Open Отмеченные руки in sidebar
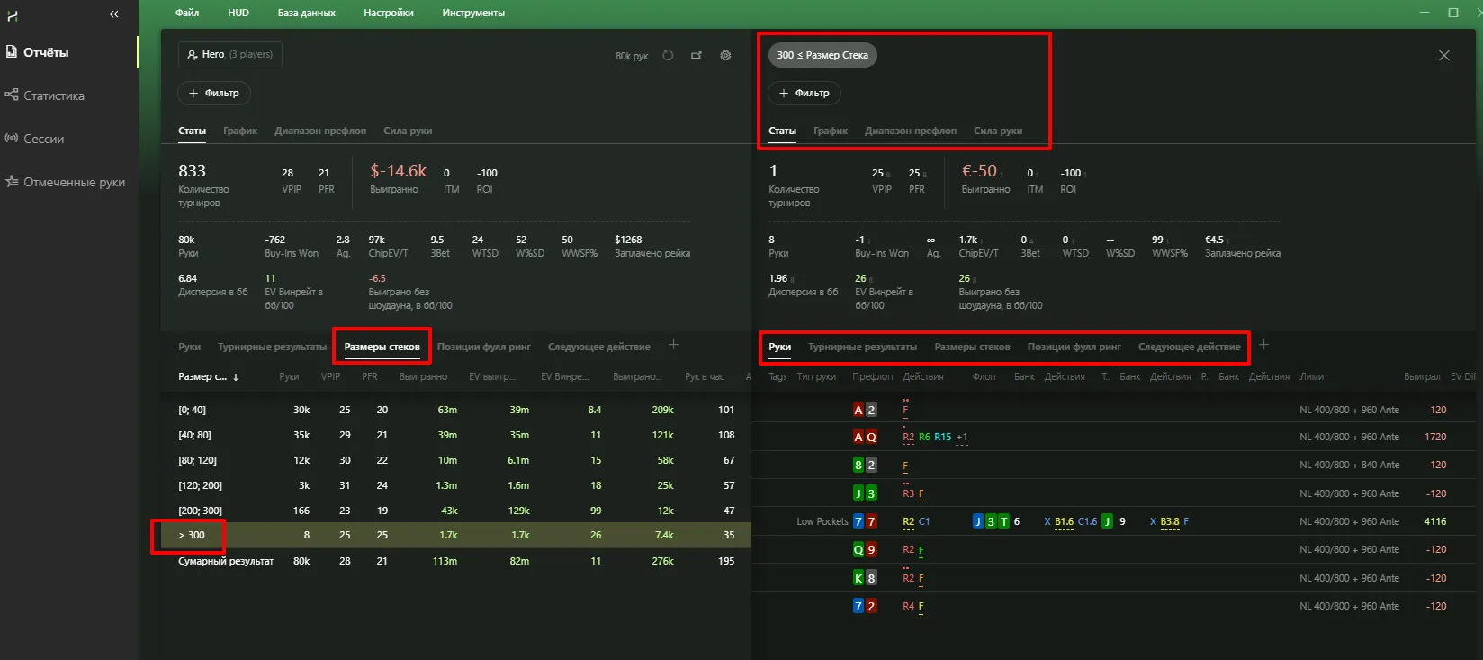Viewport: 1483px width, 660px height. pyautogui.click(x=74, y=182)
